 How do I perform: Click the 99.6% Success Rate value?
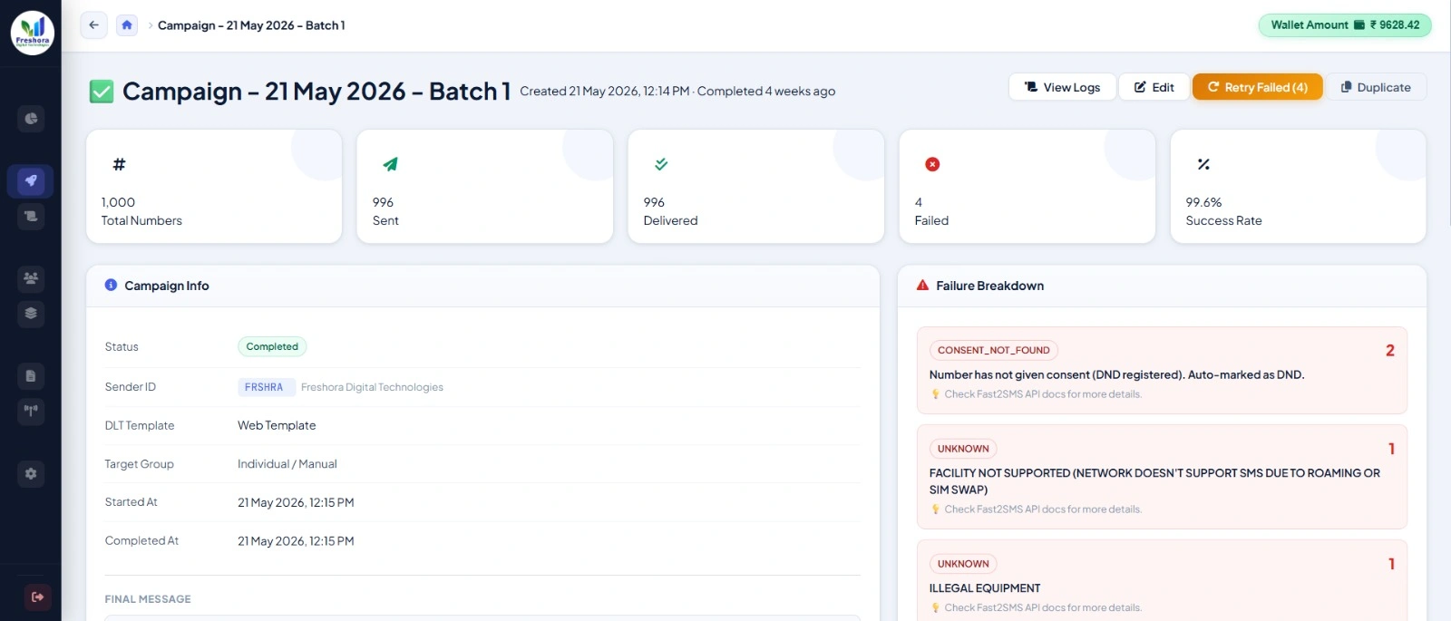1203,202
